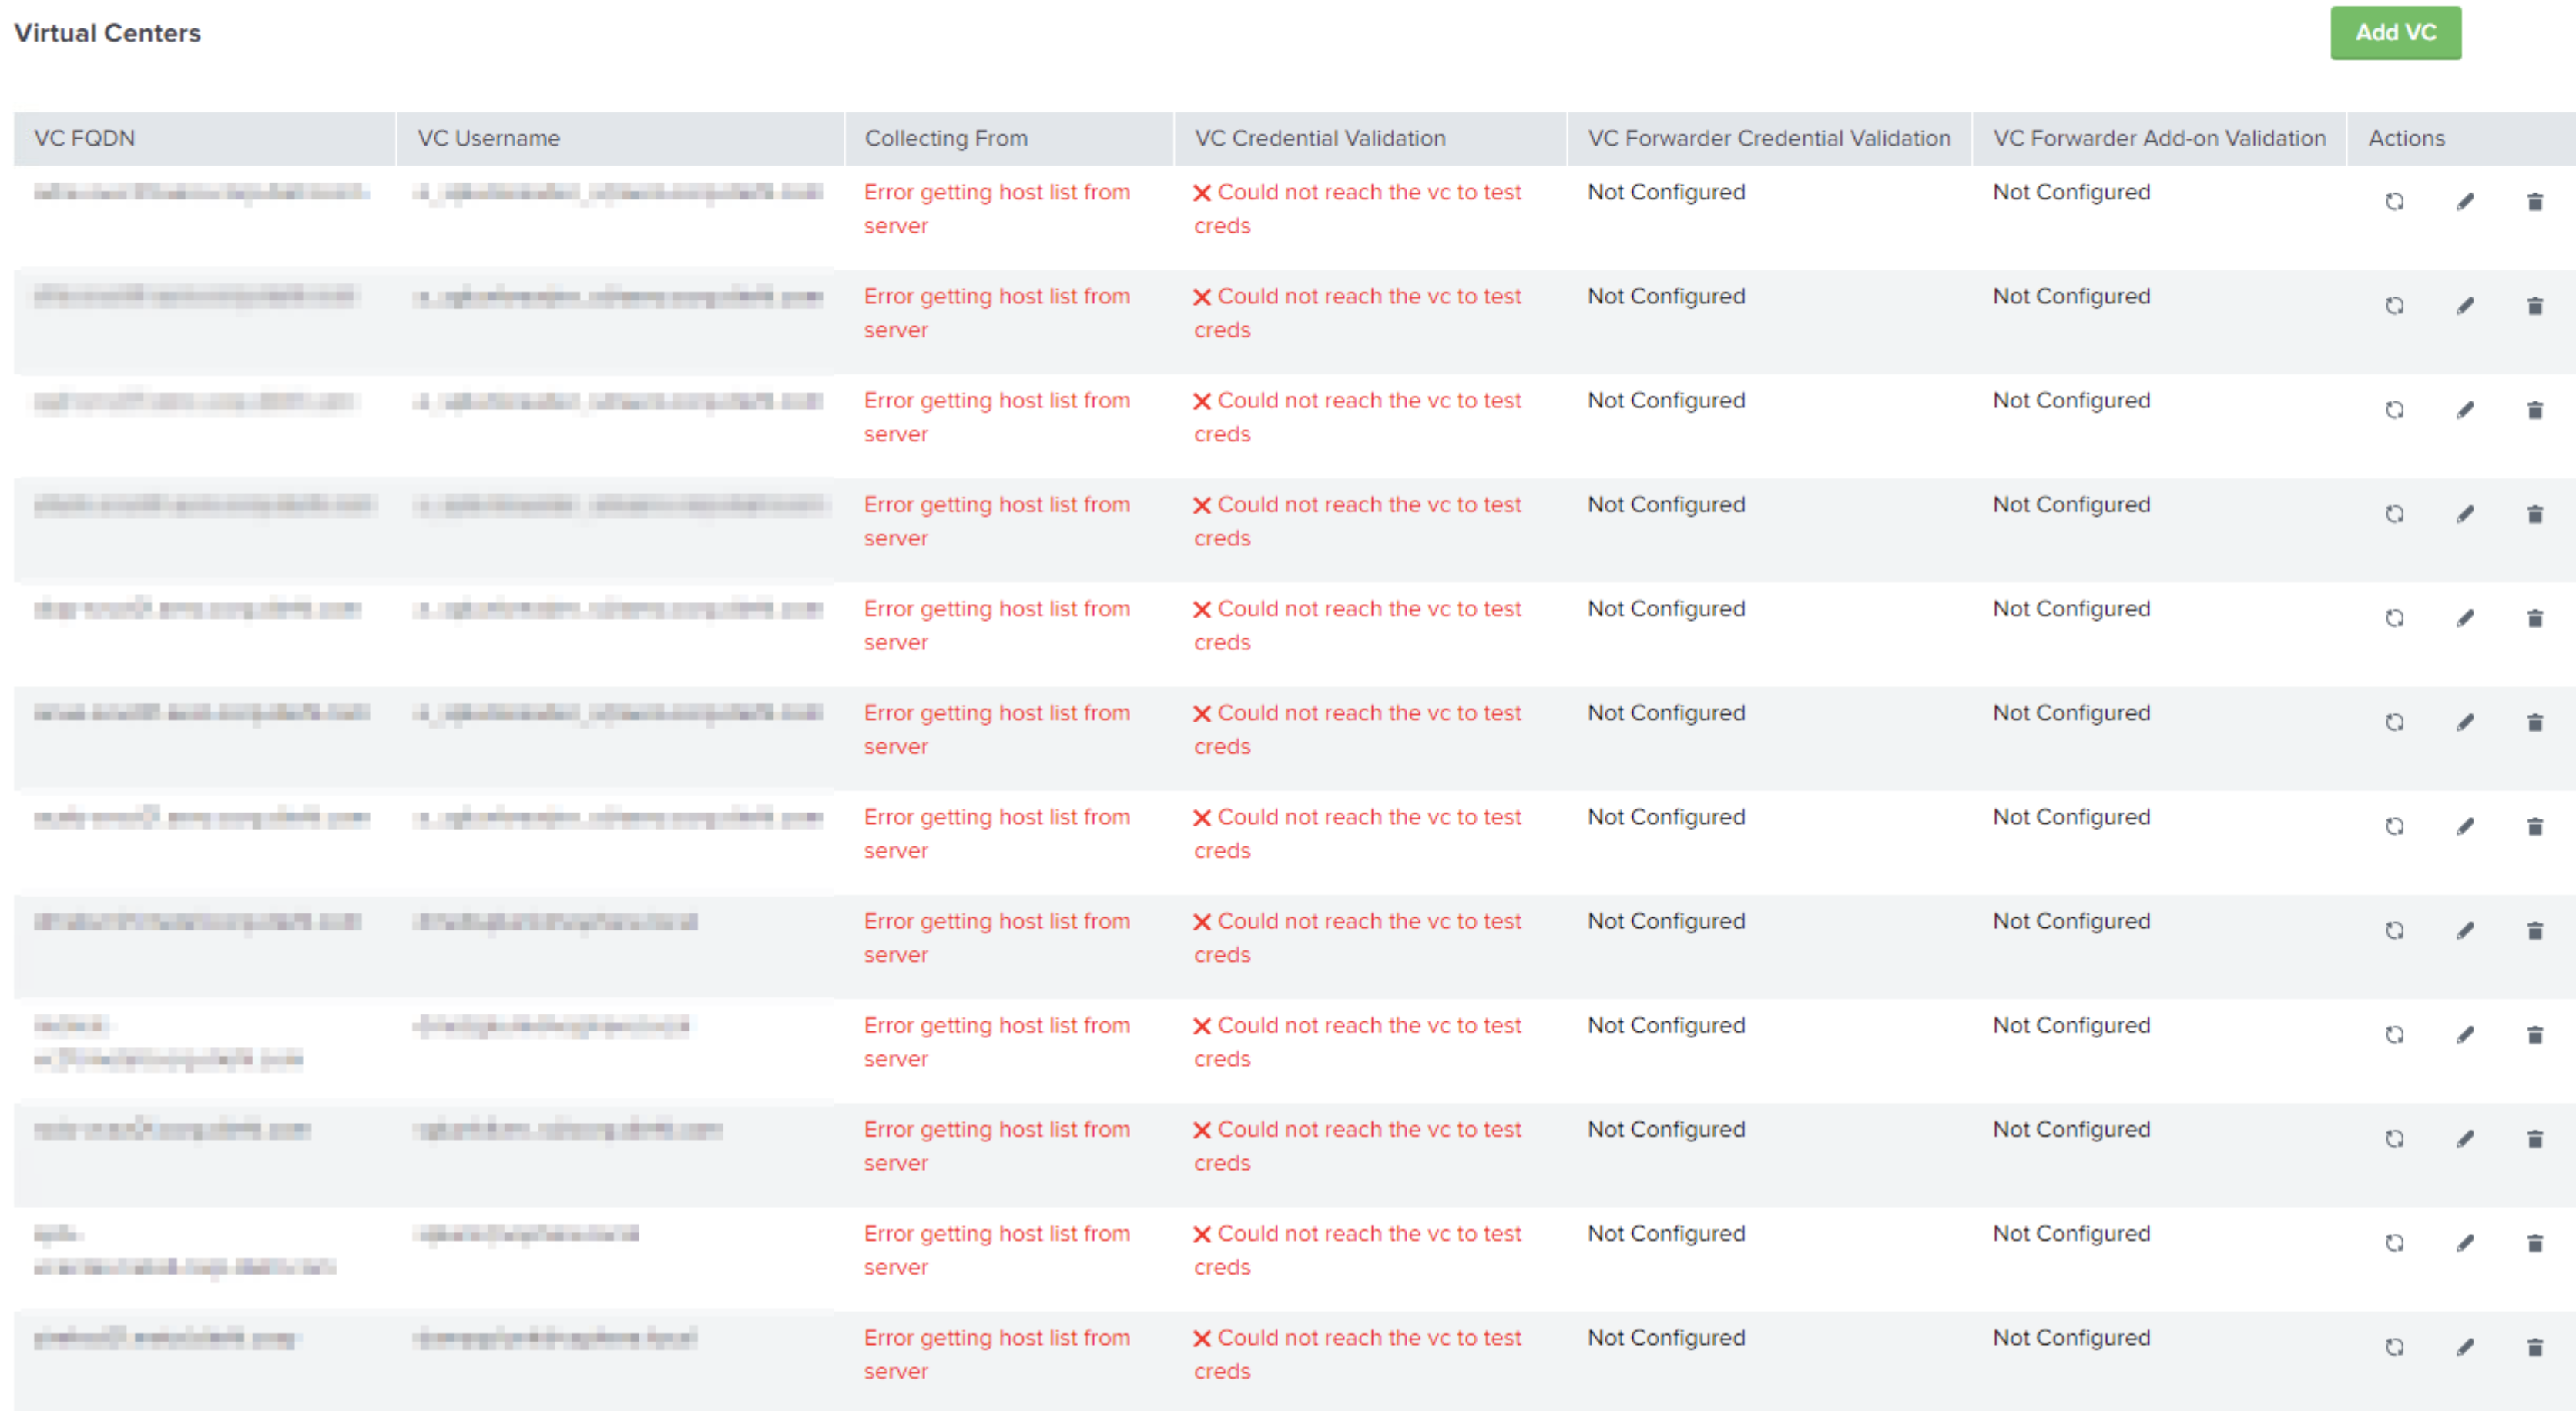Edit the sixth virtual center entry
This screenshot has width=2576, height=1411.
[x=2466, y=721]
